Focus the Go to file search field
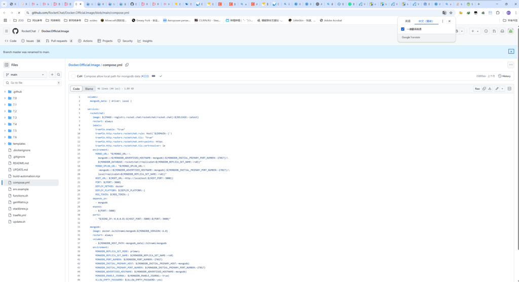519x282 pixels. 32,83
